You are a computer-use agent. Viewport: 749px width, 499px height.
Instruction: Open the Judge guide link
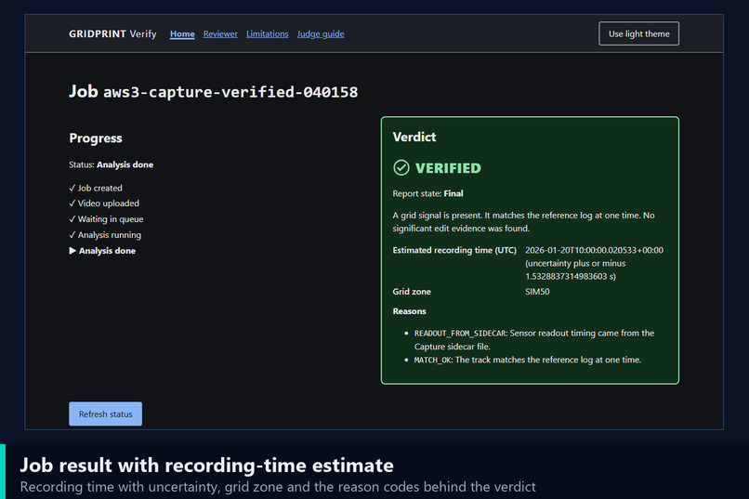point(321,33)
